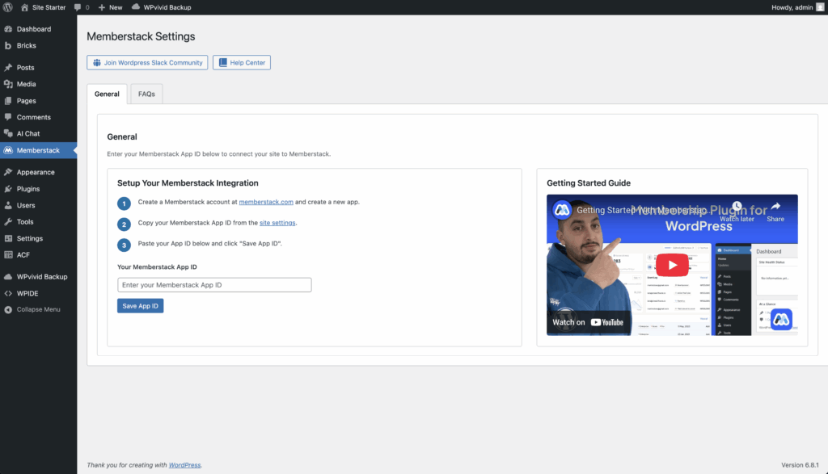Play the Getting Started YouTube video
The width and height of the screenshot is (828, 474).
tap(671, 265)
